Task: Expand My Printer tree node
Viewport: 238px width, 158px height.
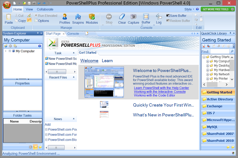Action: pos(208,79)
